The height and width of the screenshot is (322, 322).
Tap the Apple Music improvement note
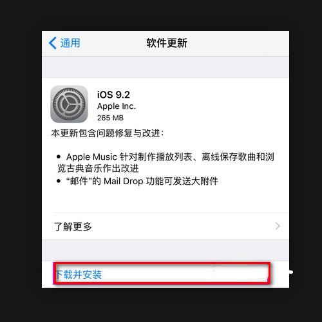tap(166, 163)
